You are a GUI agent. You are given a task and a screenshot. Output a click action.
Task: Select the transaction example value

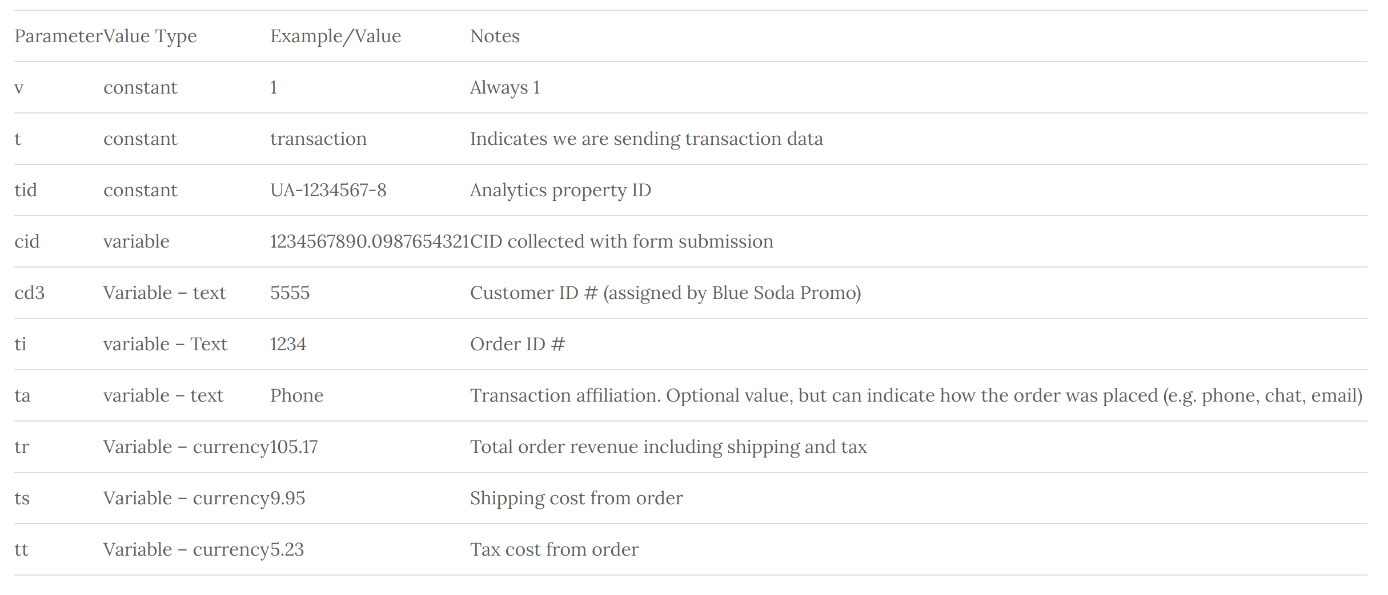319,139
